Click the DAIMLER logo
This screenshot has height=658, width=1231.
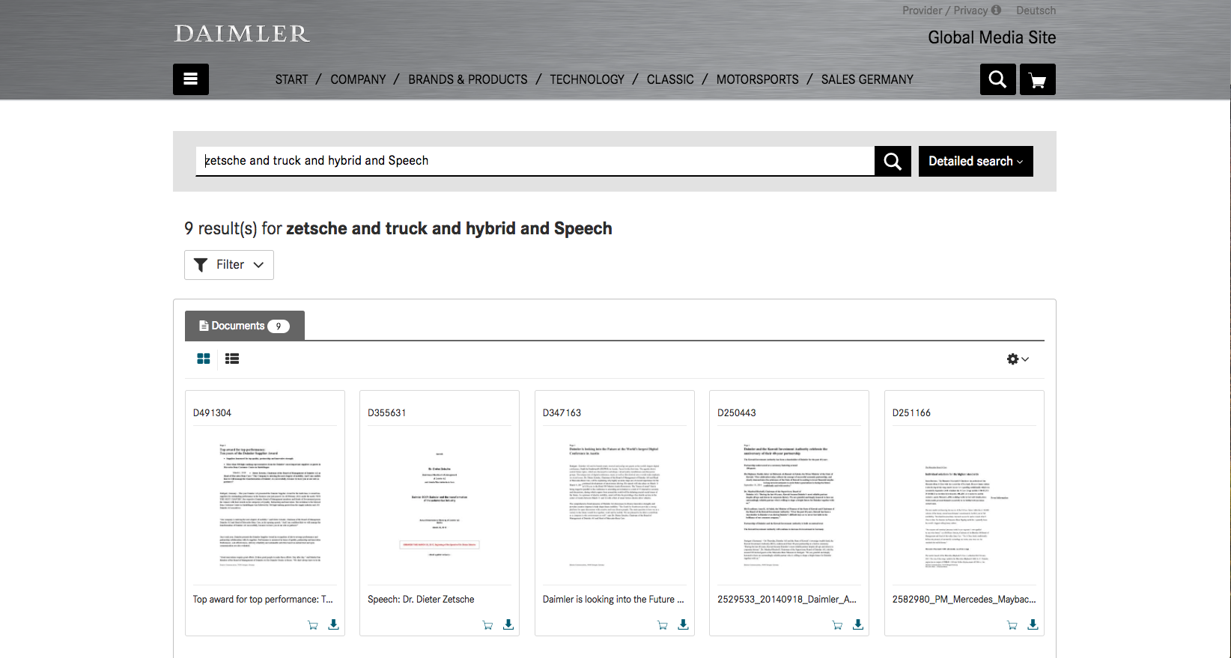click(x=242, y=34)
